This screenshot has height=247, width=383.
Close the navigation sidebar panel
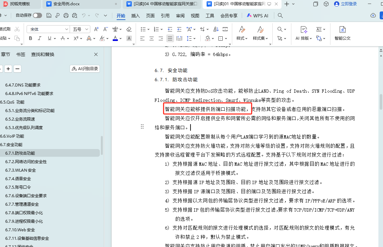[96, 54]
